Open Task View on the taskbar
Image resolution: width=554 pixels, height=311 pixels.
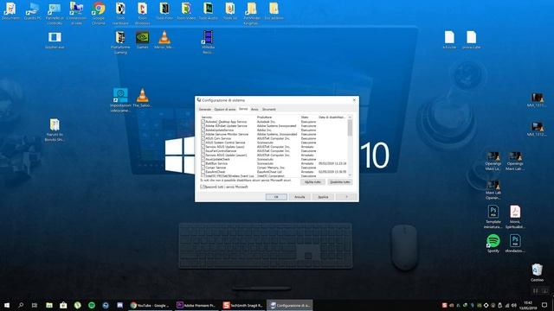35,305
